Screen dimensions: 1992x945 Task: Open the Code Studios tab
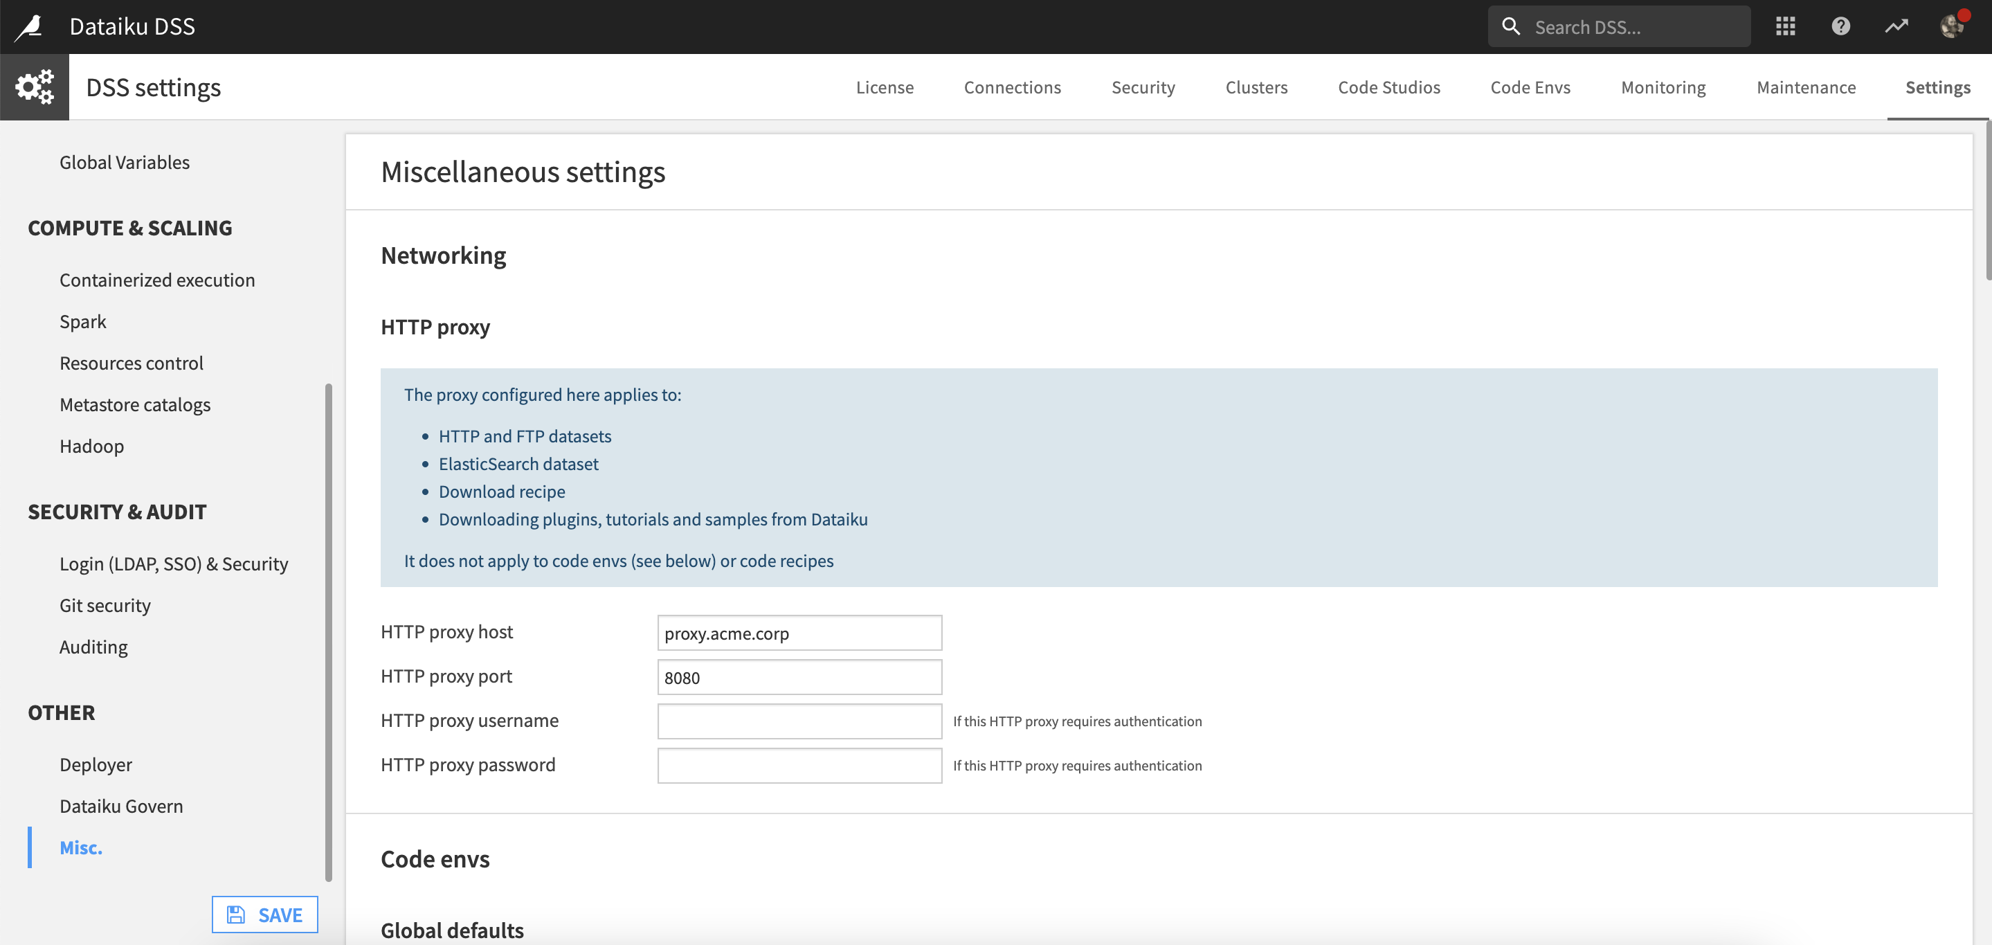click(x=1389, y=87)
